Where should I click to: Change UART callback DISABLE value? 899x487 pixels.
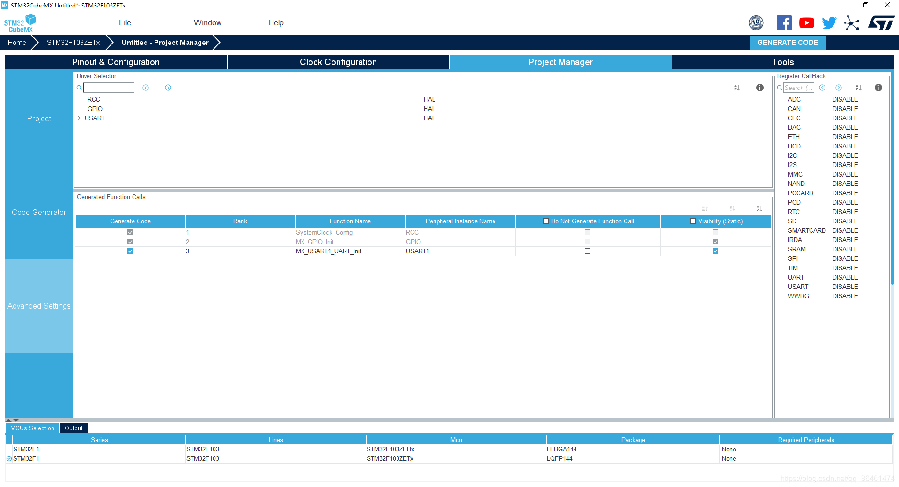pos(845,277)
